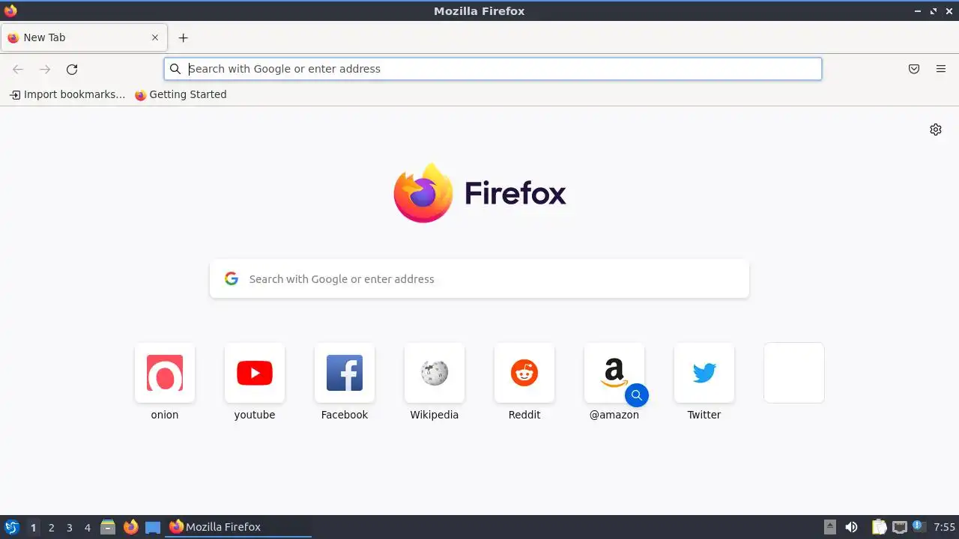
Task: Switch to workspace 3
Action: [69, 527]
